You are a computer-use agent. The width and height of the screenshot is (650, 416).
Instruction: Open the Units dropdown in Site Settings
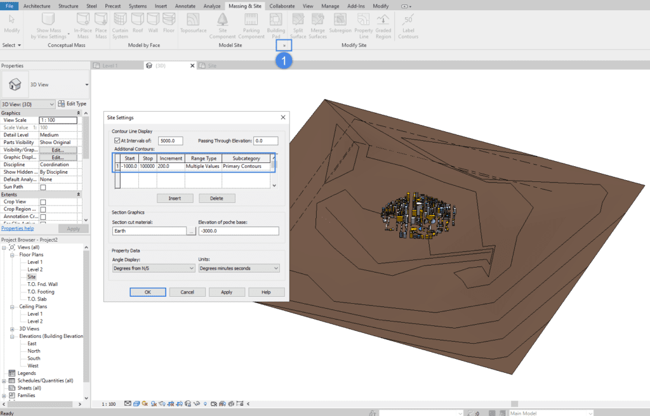coord(239,268)
